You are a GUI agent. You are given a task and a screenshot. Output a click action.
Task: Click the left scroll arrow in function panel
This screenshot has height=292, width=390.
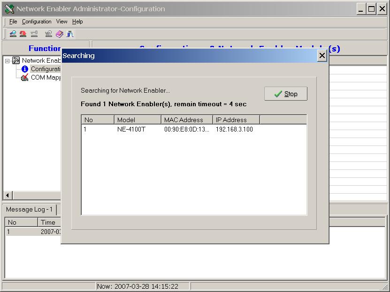pos(8,196)
